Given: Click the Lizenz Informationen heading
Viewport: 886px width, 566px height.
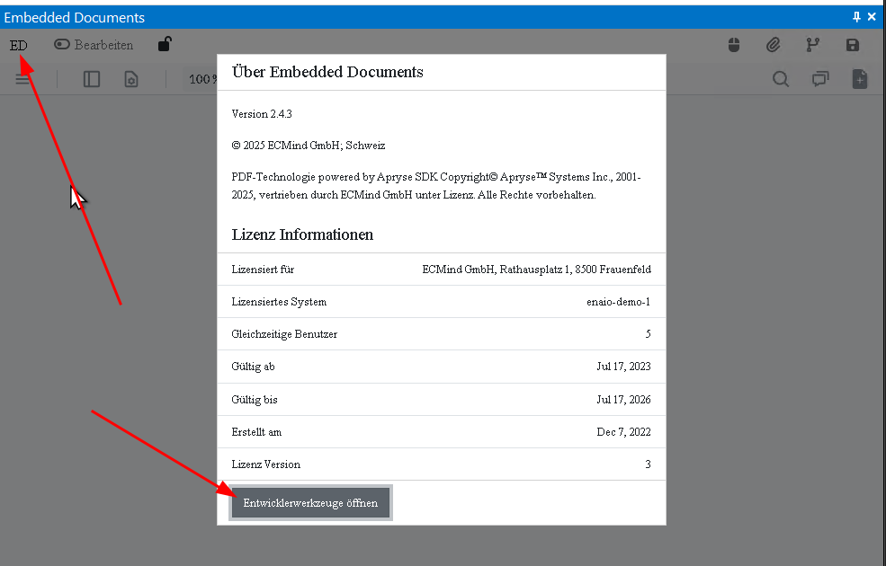Looking at the screenshot, I should click(302, 234).
